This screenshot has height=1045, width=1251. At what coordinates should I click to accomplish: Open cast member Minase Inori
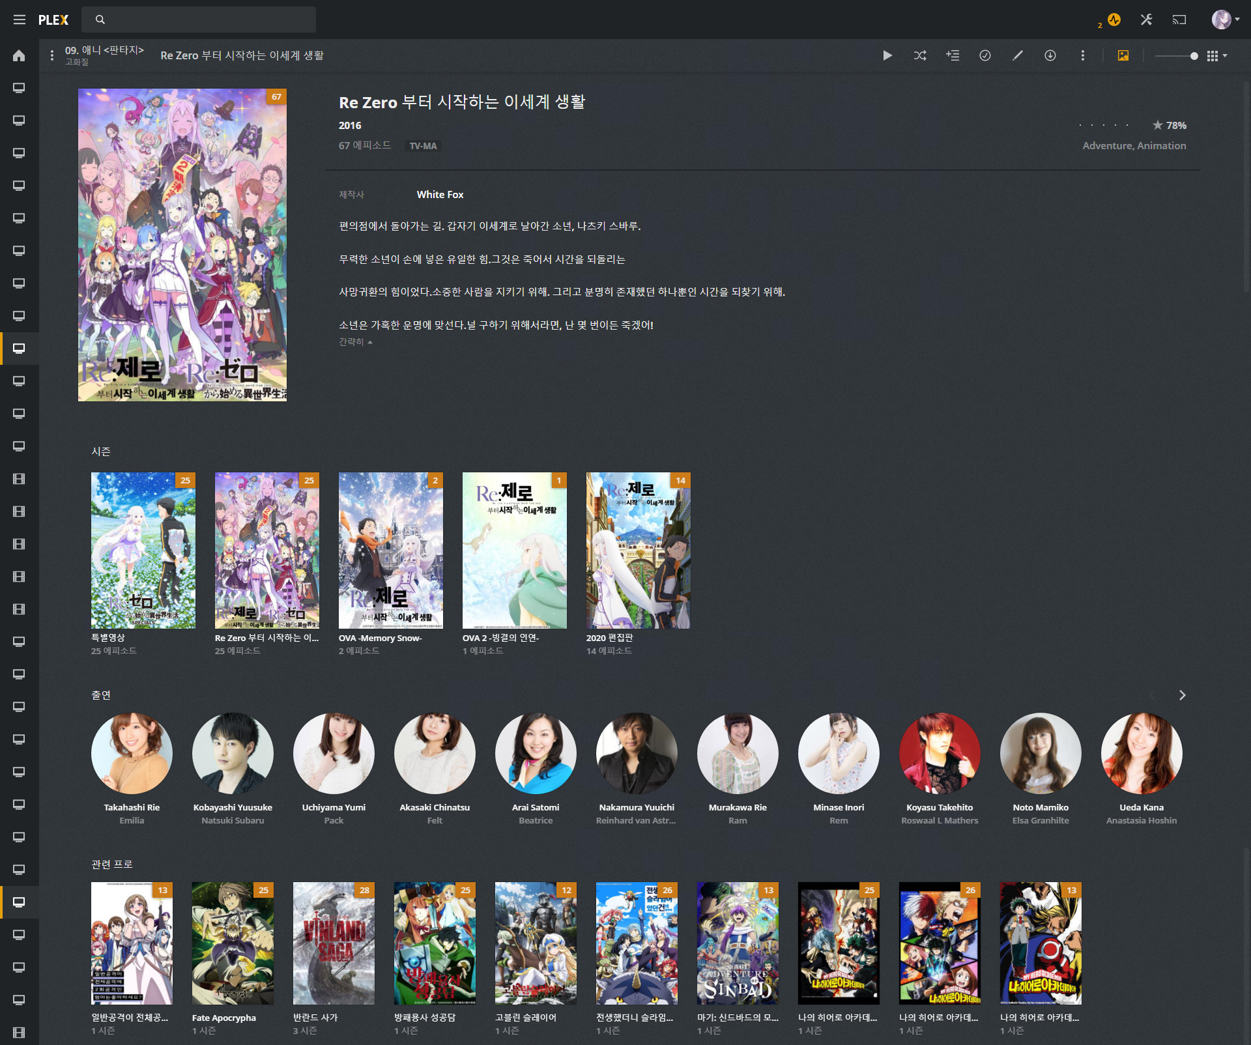[x=839, y=753]
